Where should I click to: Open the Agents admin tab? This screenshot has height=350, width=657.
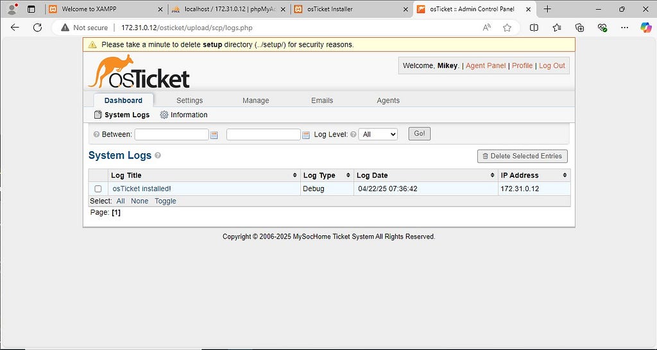(x=388, y=101)
